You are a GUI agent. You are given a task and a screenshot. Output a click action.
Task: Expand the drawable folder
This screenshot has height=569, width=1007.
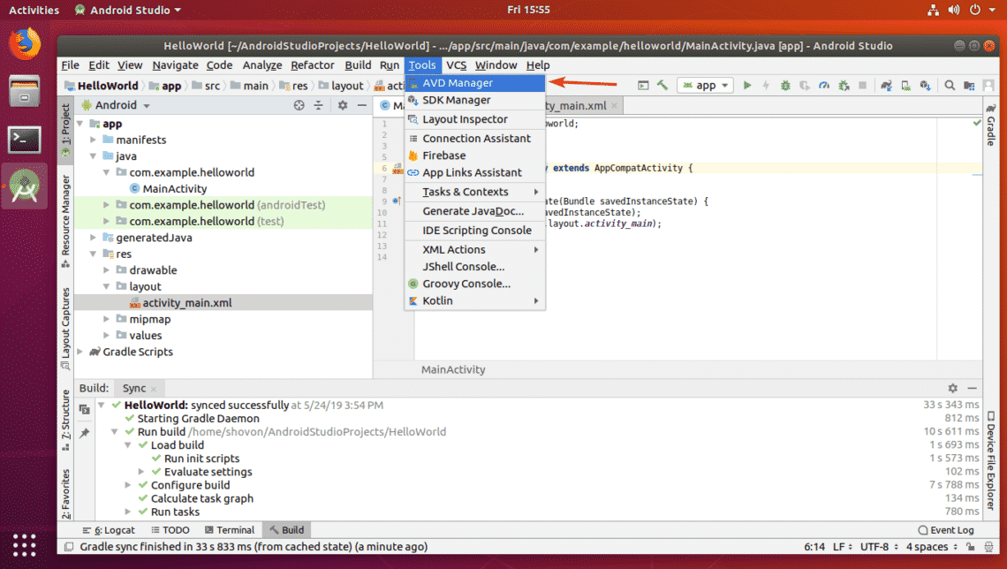point(107,270)
